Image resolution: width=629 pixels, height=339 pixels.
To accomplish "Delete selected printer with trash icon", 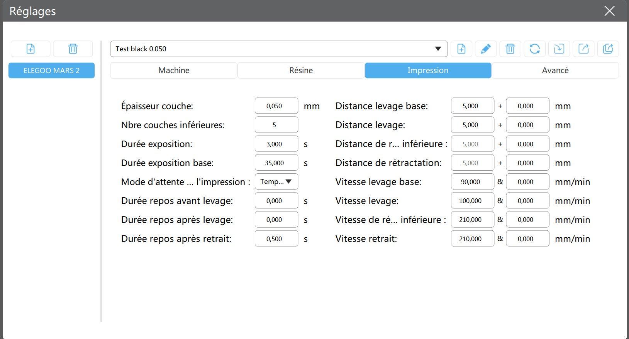I will coord(73,49).
